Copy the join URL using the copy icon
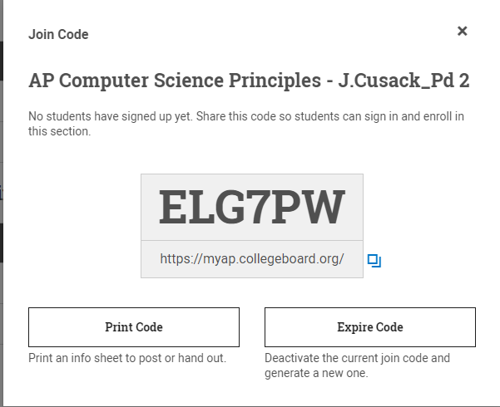 (374, 261)
